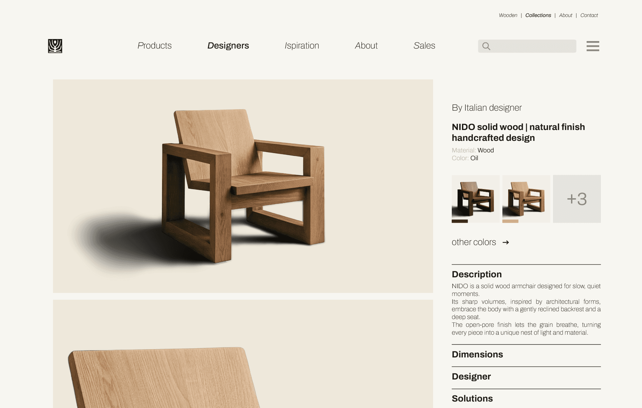Select the dark wood chair thumbnail

click(x=476, y=199)
